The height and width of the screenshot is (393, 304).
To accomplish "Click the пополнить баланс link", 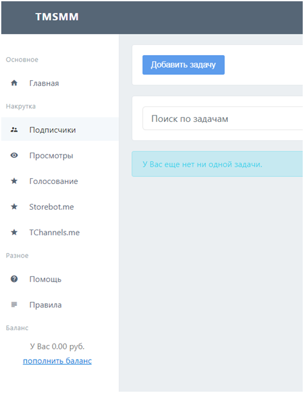I will (57, 361).
